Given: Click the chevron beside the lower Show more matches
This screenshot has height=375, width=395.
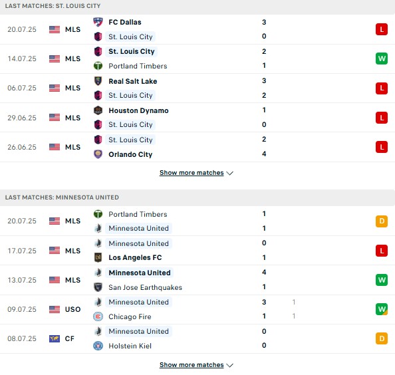Looking at the screenshot, I should tap(229, 365).
